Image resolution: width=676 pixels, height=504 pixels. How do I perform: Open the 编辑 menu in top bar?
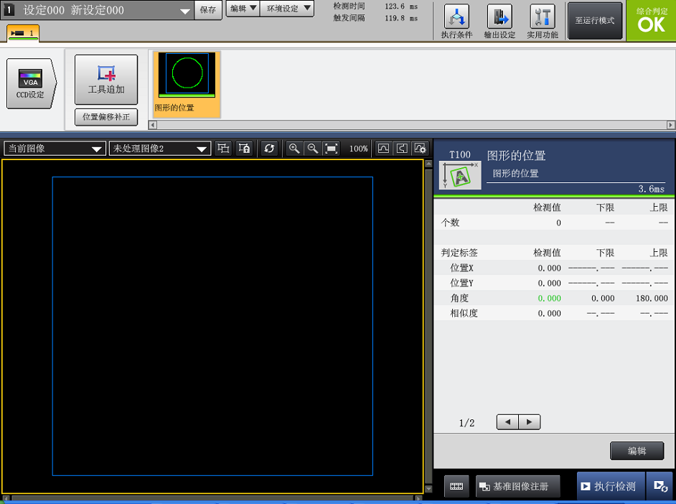[244, 9]
